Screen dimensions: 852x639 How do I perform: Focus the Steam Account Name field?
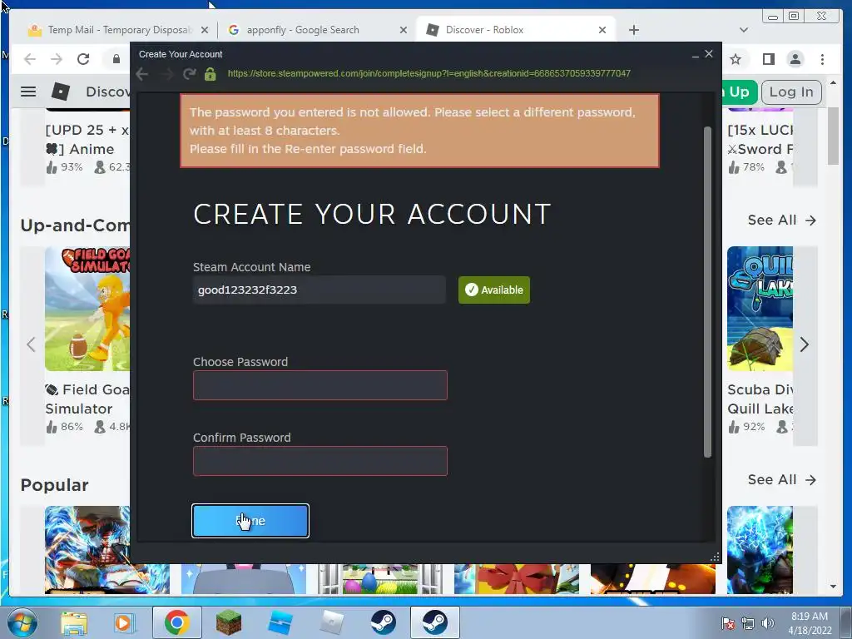pos(319,290)
